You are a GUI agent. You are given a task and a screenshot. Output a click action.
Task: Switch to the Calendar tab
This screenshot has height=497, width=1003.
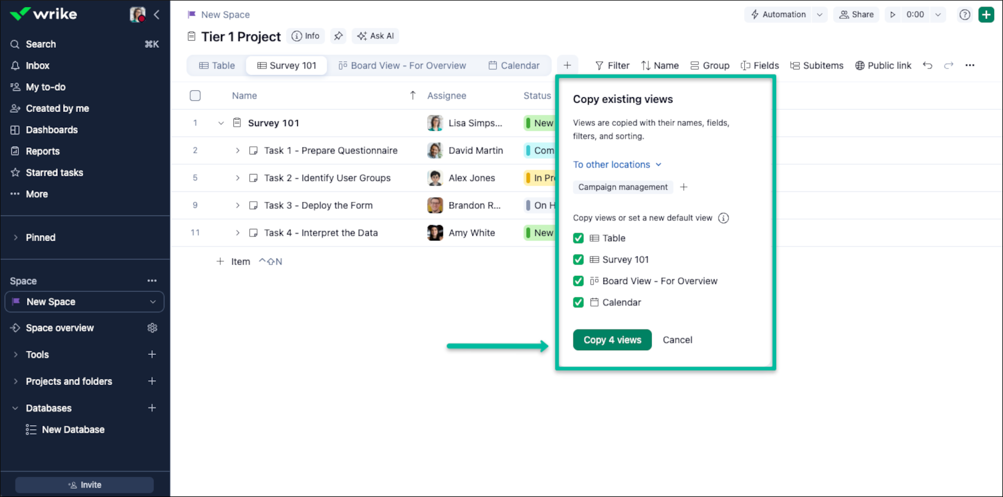pos(514,65)
